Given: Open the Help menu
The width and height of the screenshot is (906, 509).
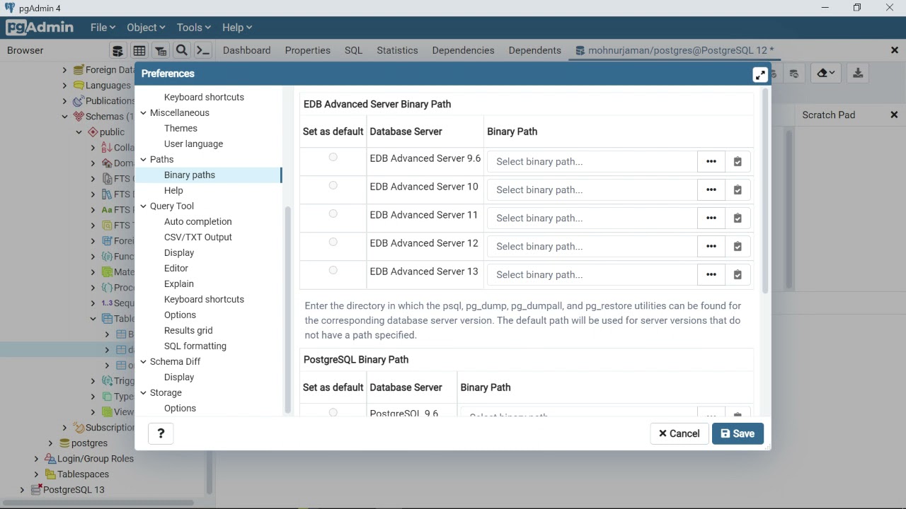Looking at the screenshot, I should tap(237, 28).
